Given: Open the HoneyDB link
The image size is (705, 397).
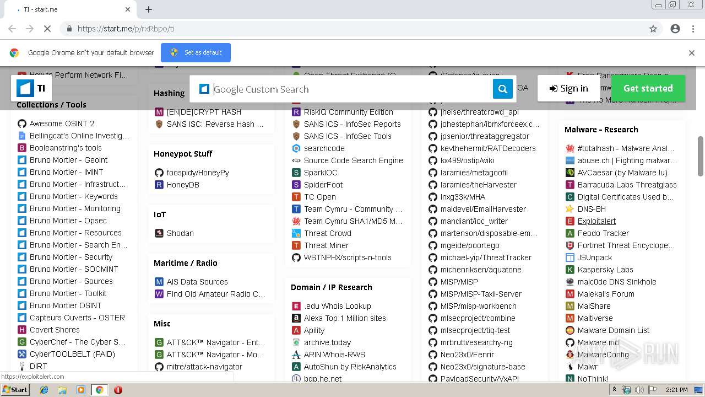Looking at the screenshot, I should (183, 185).
